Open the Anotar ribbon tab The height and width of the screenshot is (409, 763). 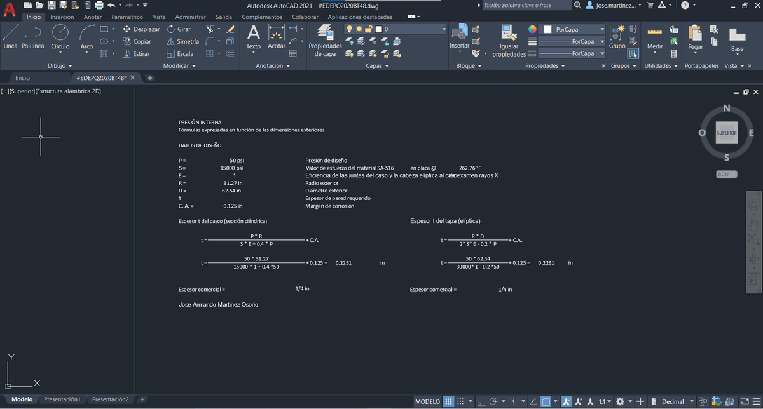(93, 17)
